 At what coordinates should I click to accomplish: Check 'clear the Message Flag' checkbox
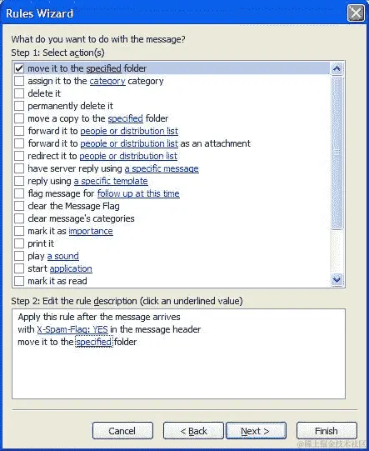[19, 206]
